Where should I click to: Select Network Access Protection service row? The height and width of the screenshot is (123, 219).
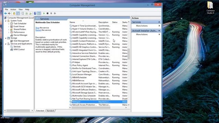pyautogui.click(x=98, y=105)
